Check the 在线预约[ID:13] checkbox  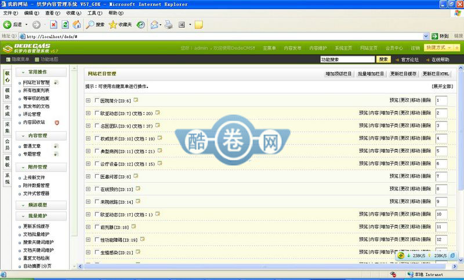coord(97,189)
